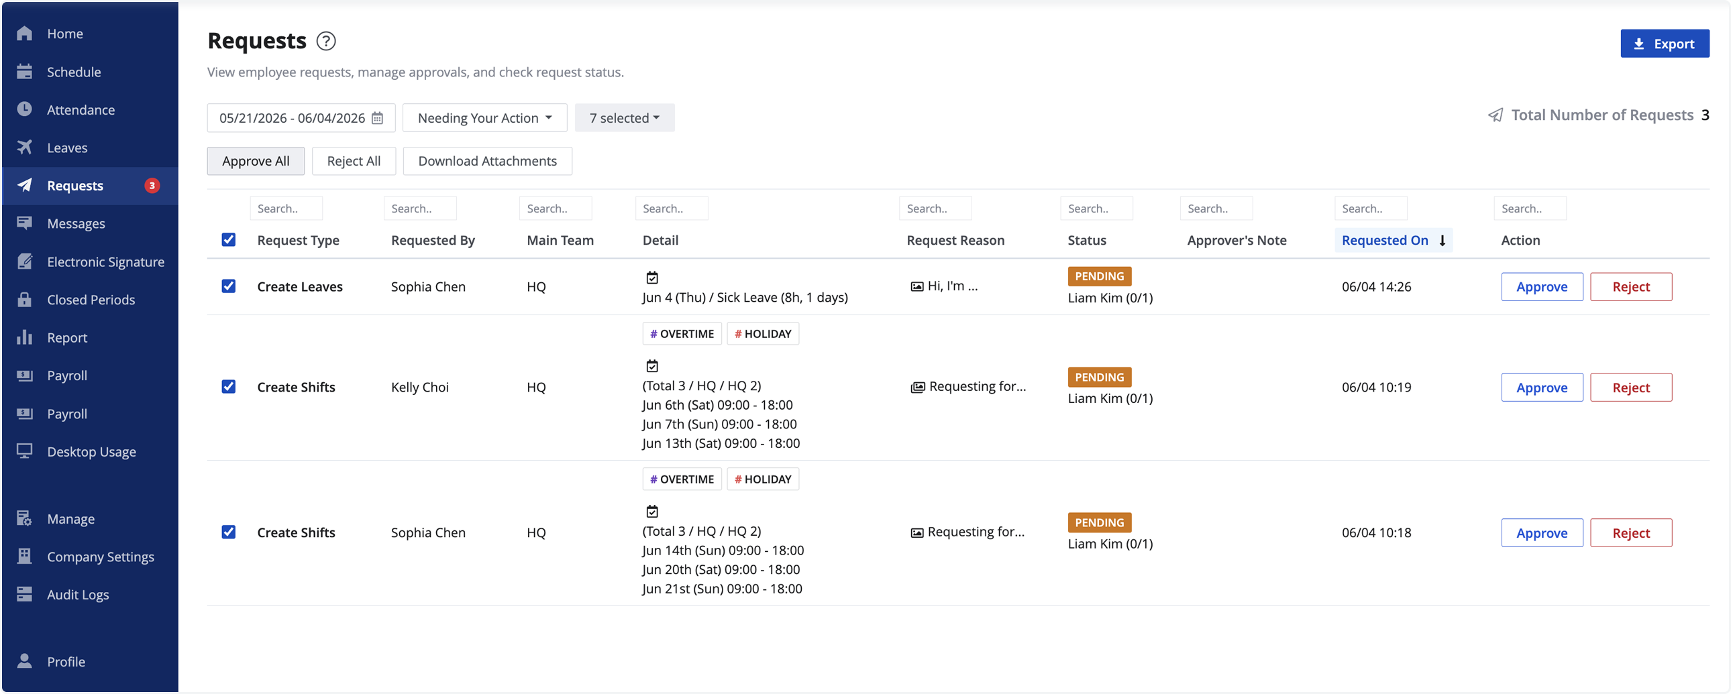Toggle the select-all checkbox in table header

229,240
